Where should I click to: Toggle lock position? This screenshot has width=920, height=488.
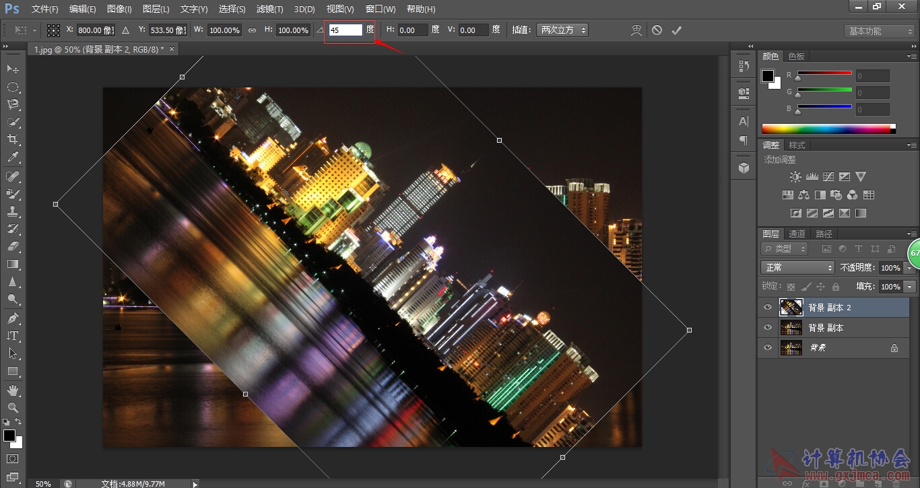tap(820, 287)
